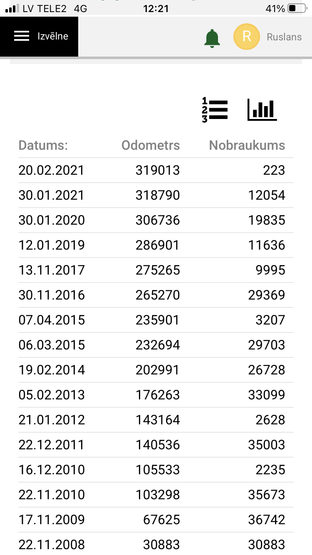Open notifications with the green bell

(212, 38)
